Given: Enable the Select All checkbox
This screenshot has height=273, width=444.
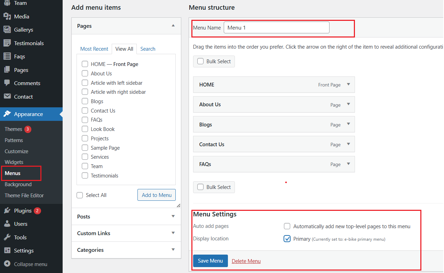Looking at the screenshot, I should pos(80,195).
